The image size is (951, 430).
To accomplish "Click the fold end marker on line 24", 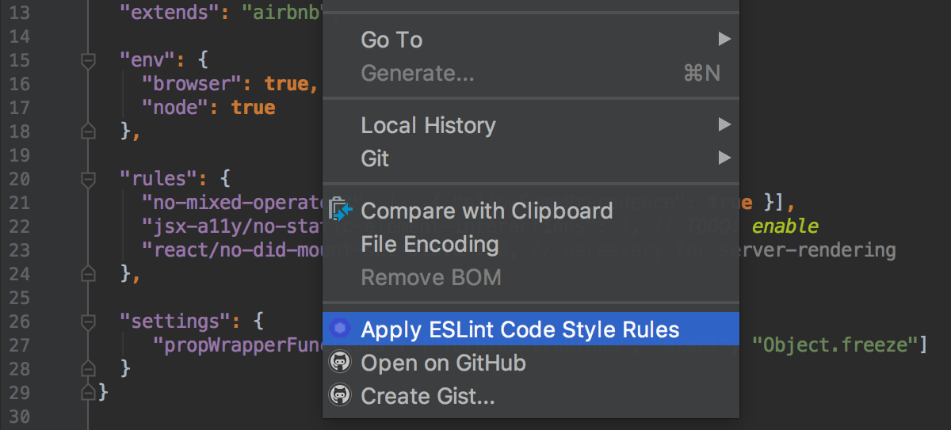I will point(89,273).
